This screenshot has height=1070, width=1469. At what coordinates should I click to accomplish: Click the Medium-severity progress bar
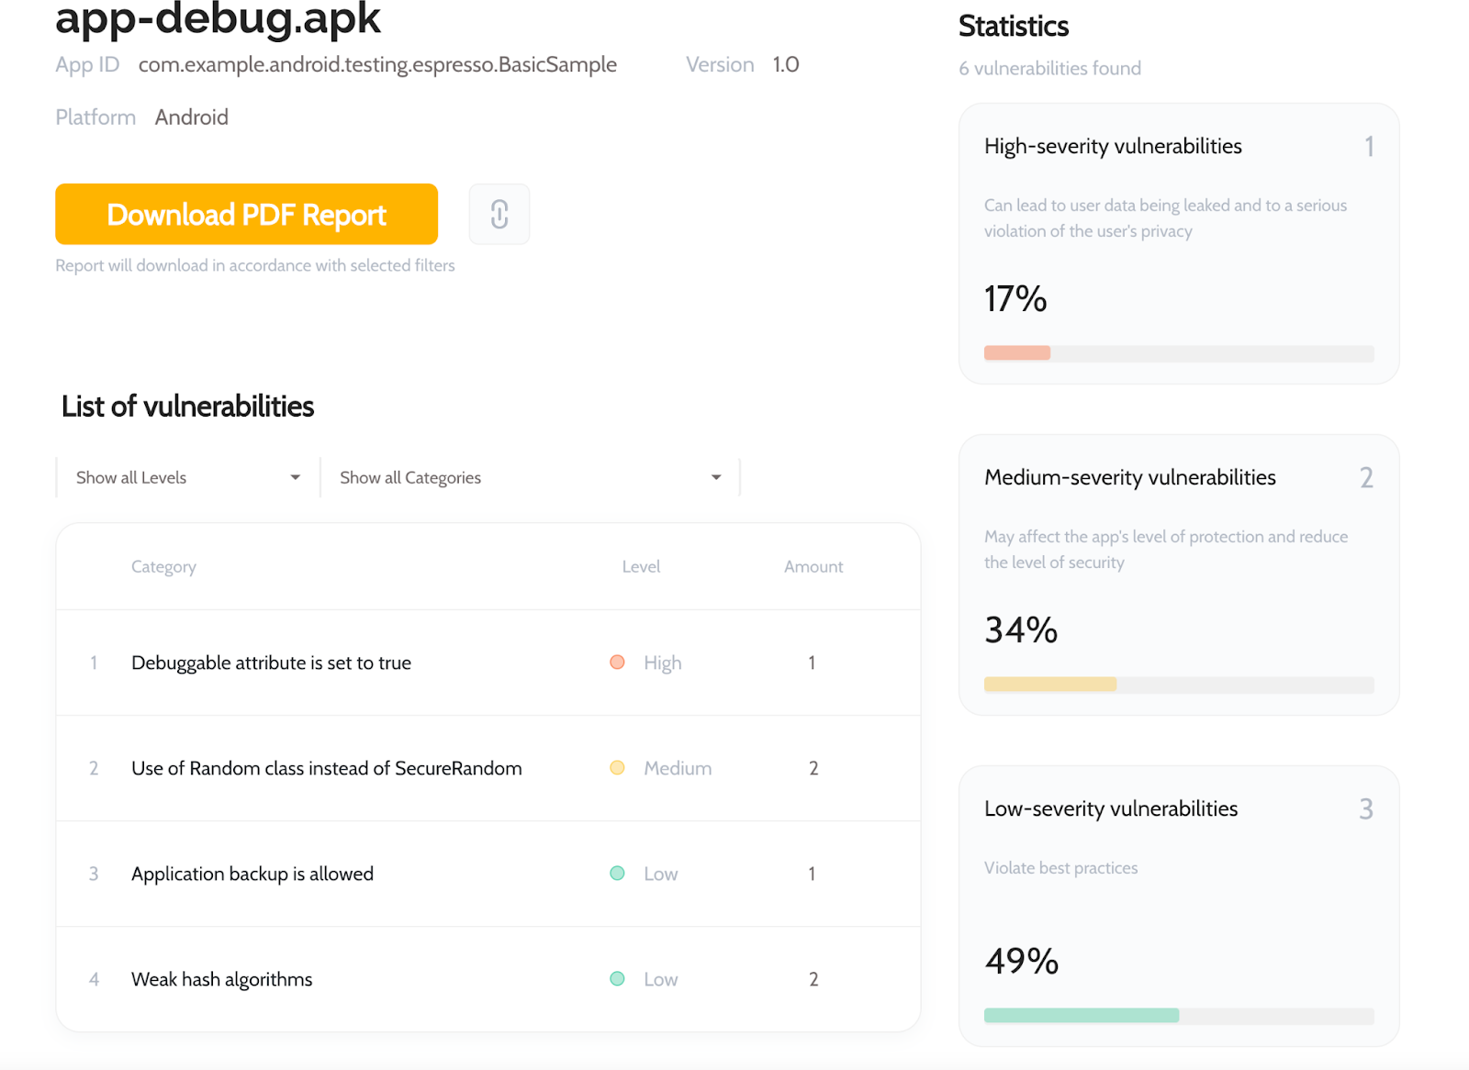pyautogui.click(x=1179, y=685)
